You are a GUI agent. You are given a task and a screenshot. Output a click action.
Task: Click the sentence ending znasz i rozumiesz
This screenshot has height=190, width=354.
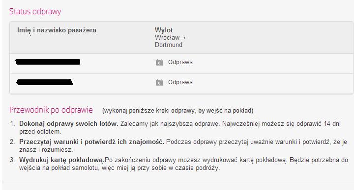tap(183, 146)
